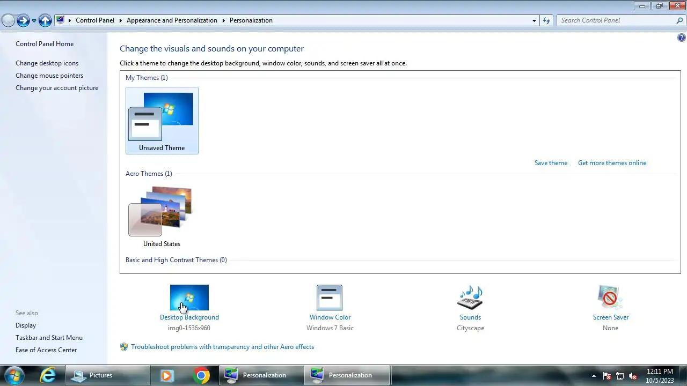Open the Sounds icon
Viewport: 687px width, 386px height.
tap(470, 298)
